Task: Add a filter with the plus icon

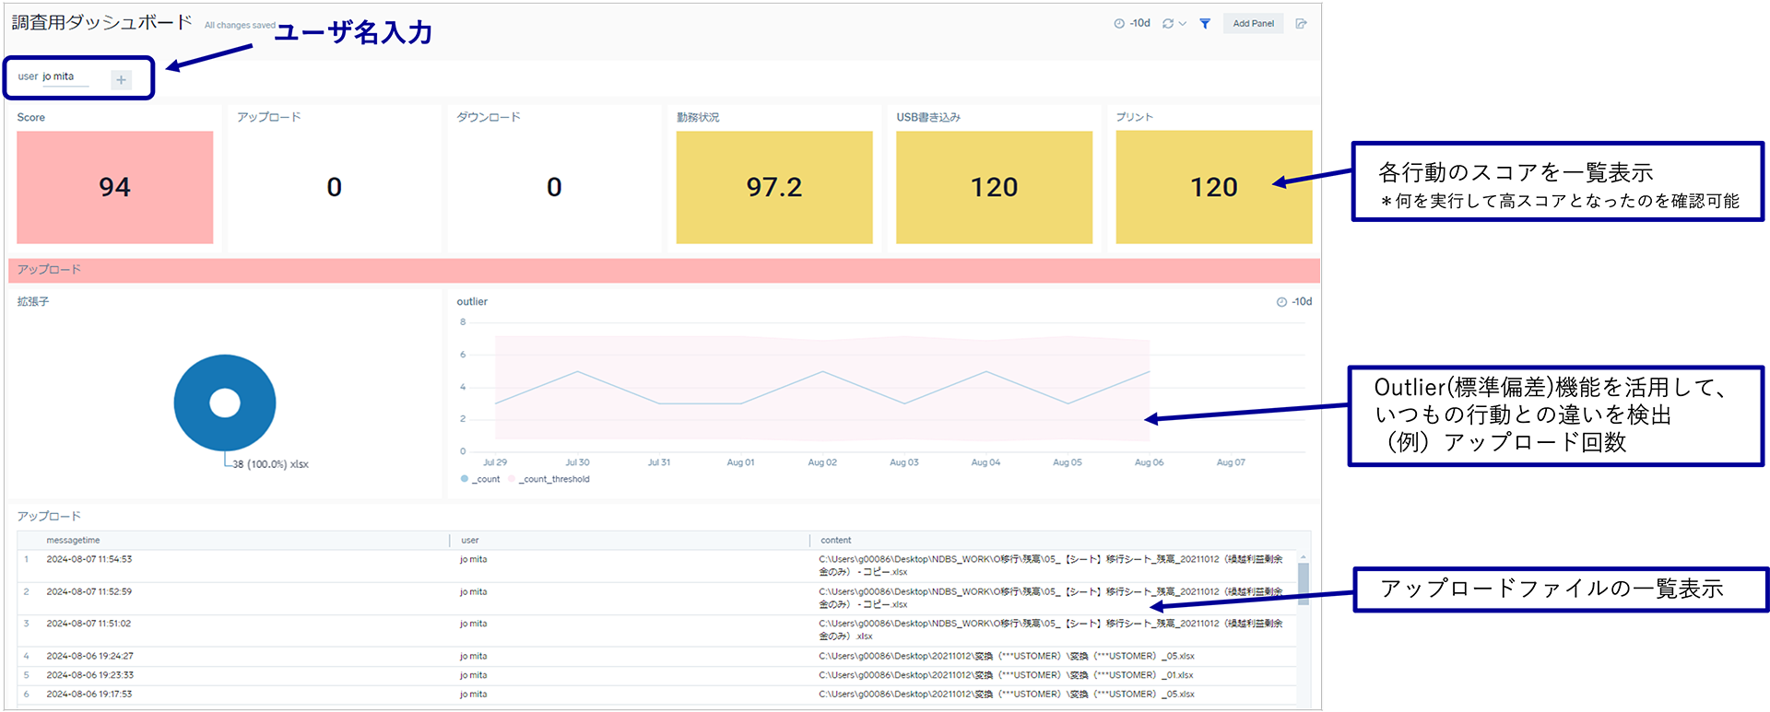Action: click(121, 80)
